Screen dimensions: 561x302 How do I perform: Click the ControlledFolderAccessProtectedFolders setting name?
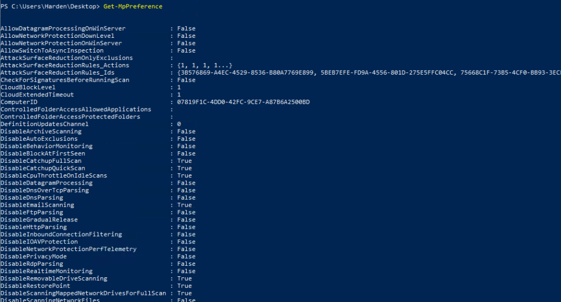tap(70, 117)
